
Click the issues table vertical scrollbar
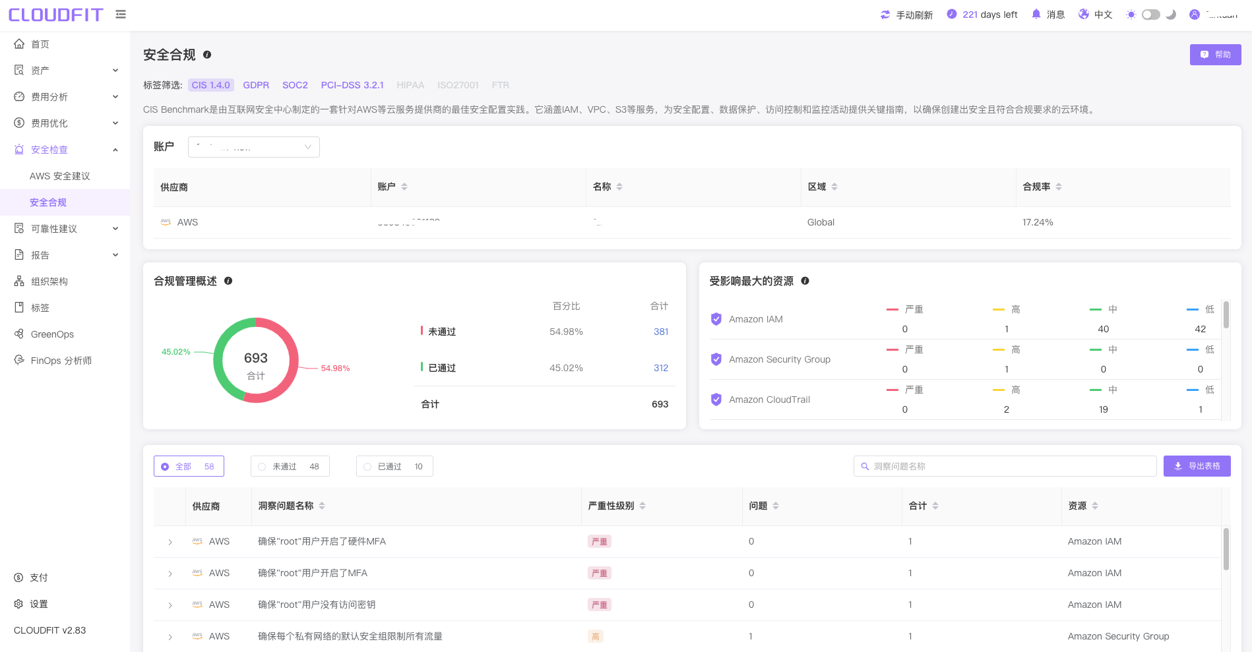(x=1226, y=548)
